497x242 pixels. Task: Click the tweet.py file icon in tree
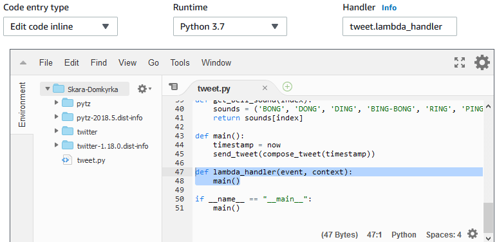tap(67, 160)
